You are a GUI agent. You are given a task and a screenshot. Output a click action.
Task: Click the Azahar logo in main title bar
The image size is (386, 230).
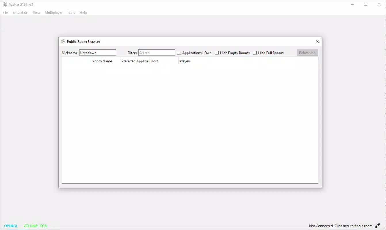[5, 5]
